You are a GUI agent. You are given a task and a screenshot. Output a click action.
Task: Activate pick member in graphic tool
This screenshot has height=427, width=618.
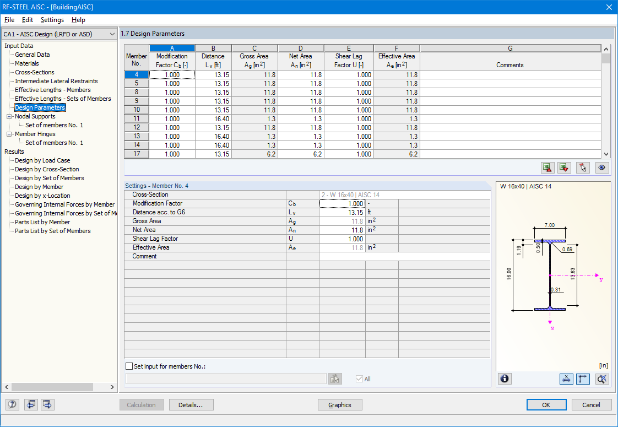(x=582, y=167)
